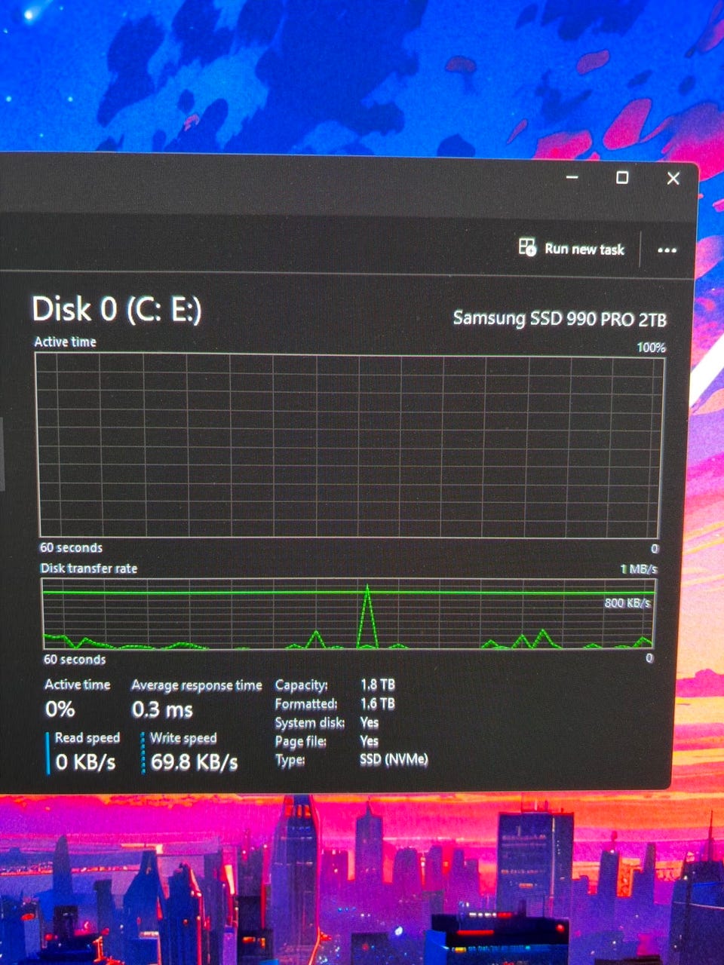Click the Samsung SSD 990 PRO 2TB label
This screenshot has height=965, width=724.
point(560,319)
